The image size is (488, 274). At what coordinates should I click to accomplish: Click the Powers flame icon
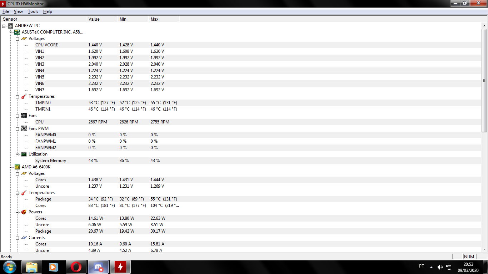pos(24,212)
